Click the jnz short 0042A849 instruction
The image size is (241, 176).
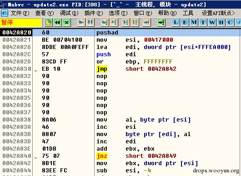tap(136, 156)
